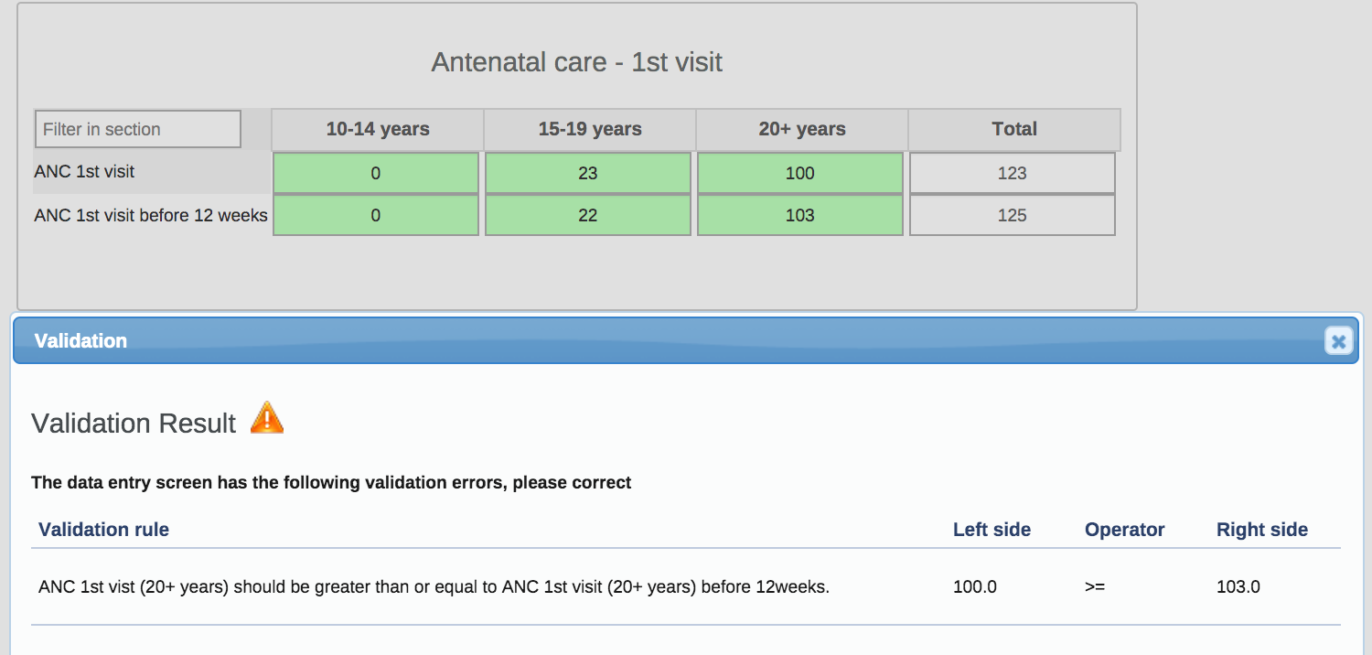Select before 12 weeks 10-14 years cell
1372x655 pixels.
(x=376, y=215)
